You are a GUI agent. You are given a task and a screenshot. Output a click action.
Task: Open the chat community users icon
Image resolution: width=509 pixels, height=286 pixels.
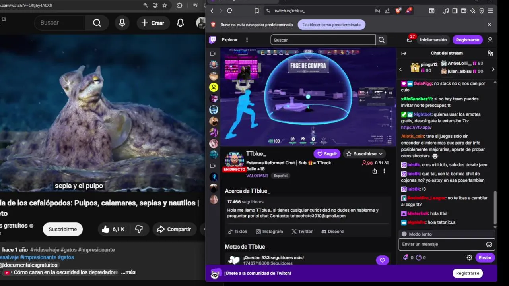490,53
